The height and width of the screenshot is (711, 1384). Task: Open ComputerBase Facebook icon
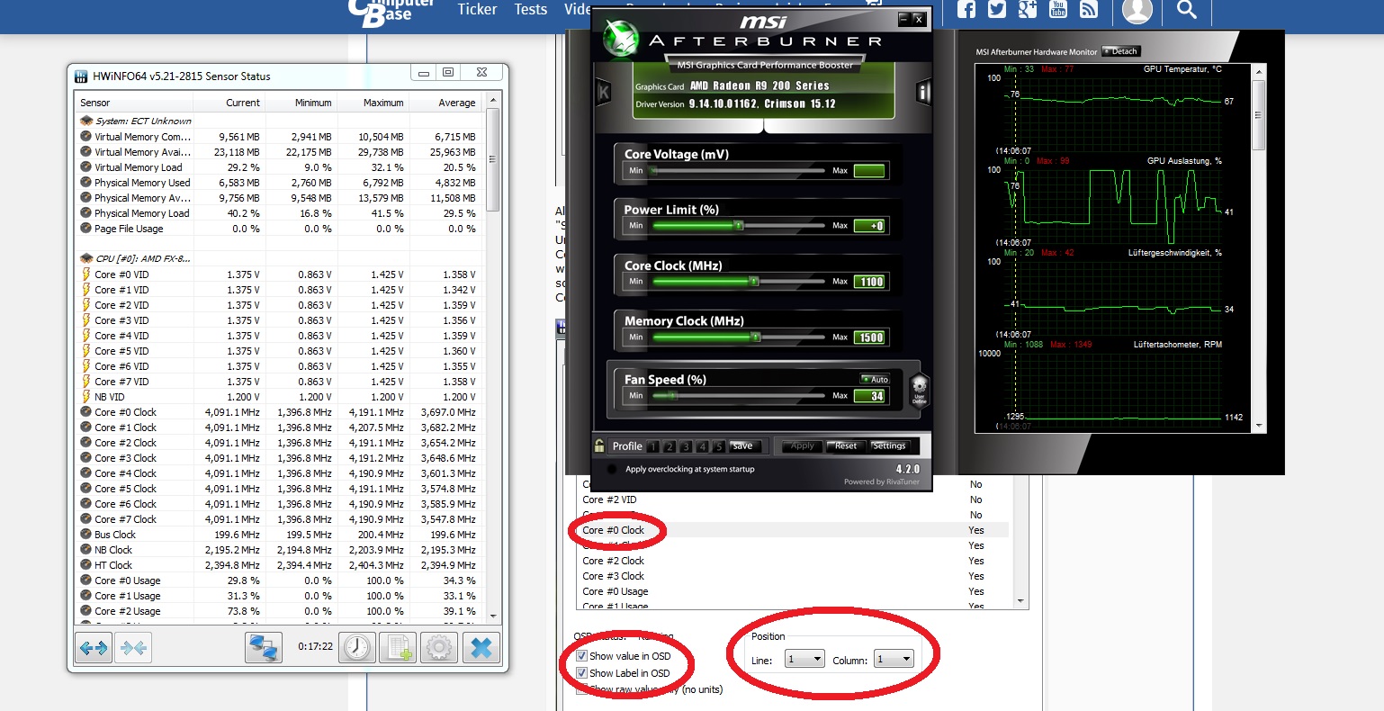pos(966,10)
